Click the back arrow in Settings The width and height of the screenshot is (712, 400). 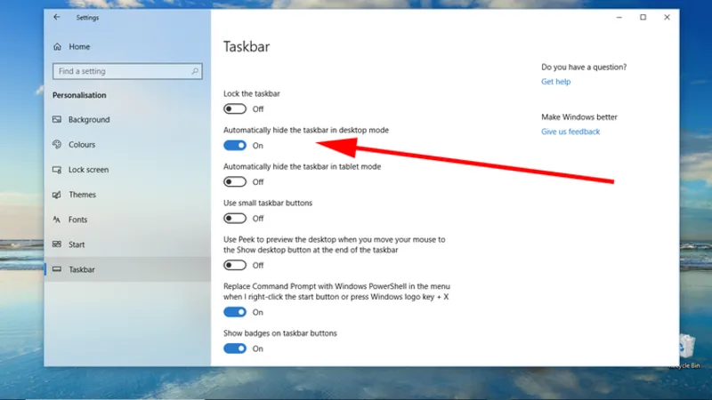(x=56, y=17)
